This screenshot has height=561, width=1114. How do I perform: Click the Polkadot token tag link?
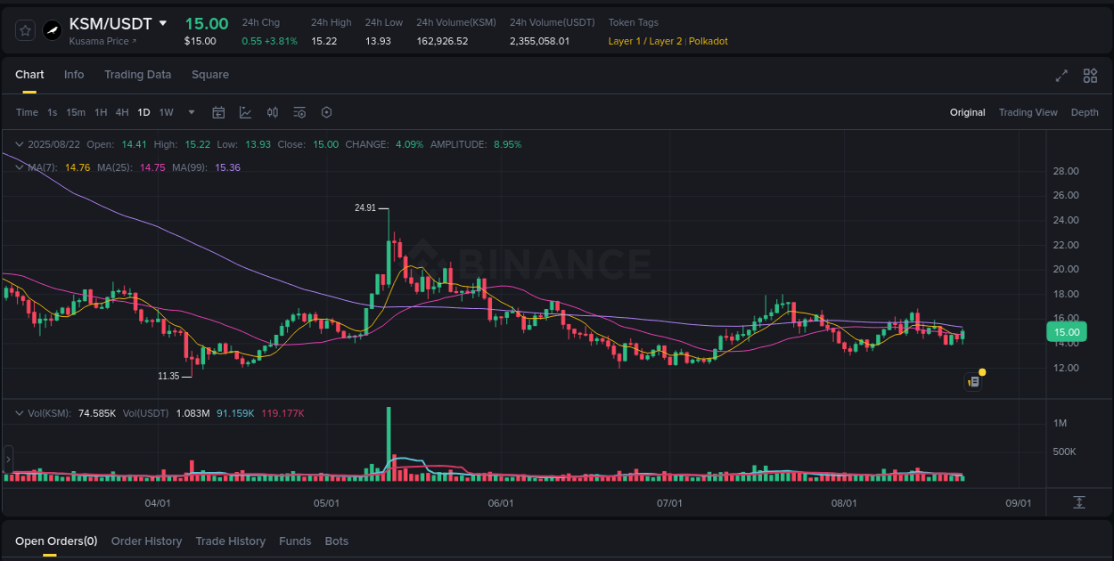(x=709, y=41)
